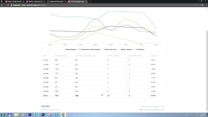Bookmark this page with the star icon
Viewport: 208px width, 117px height.
202,5
